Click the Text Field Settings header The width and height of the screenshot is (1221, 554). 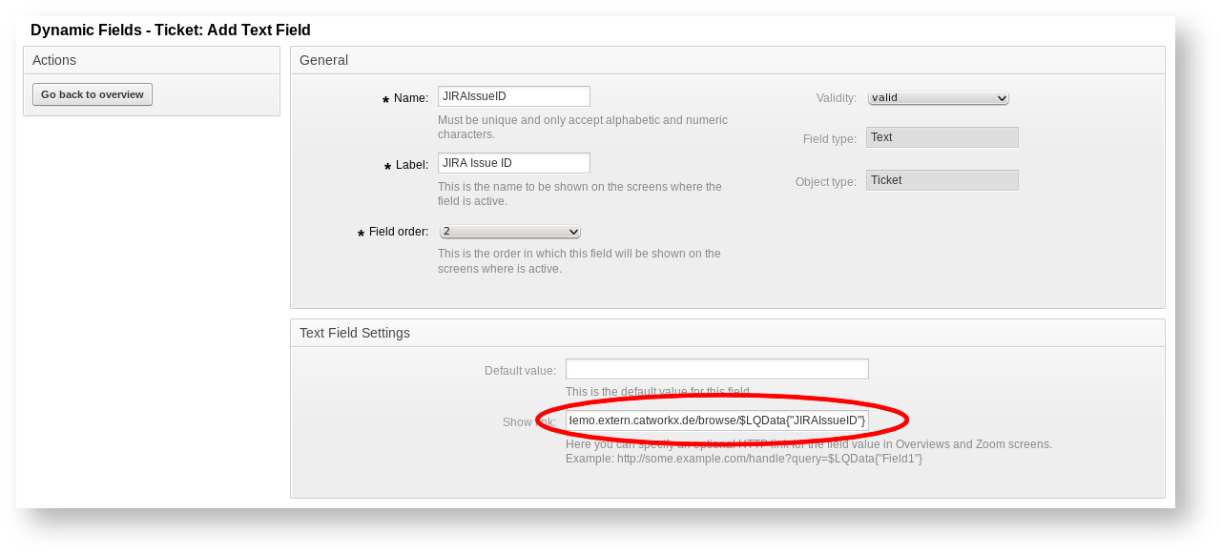tap(354, 332)
